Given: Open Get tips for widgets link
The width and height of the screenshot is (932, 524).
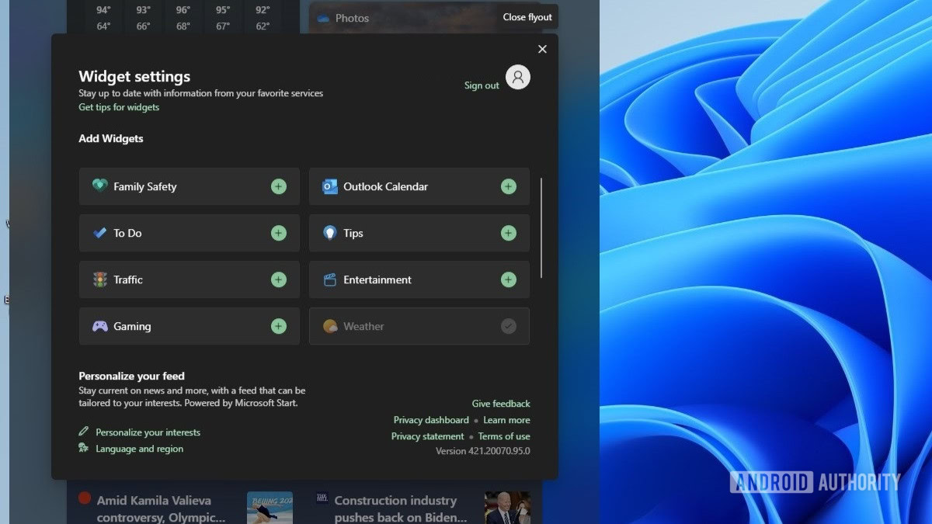Looking at the screenshot, I should (x=119, y=107).
